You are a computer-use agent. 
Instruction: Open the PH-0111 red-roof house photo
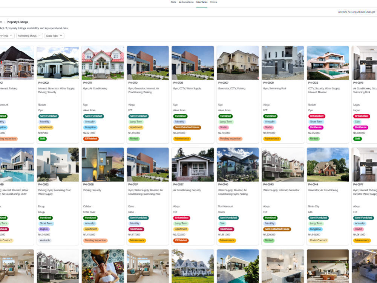coord(103,63)
